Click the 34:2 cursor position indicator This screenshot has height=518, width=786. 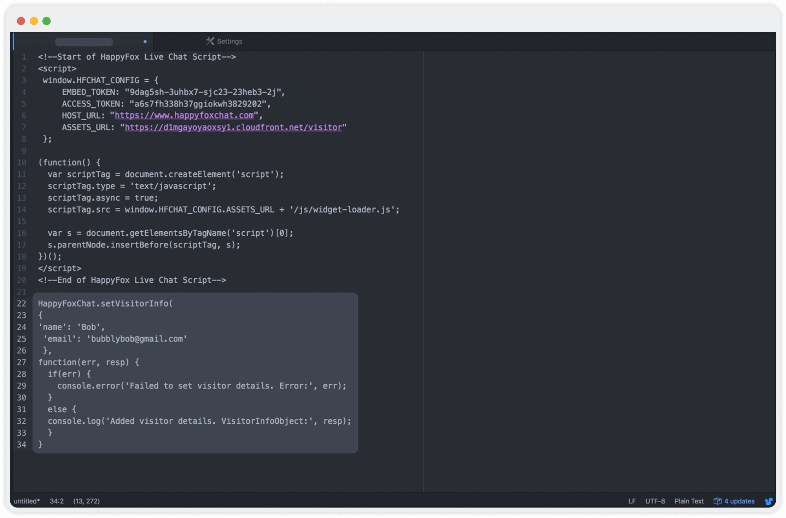point(56,501)
